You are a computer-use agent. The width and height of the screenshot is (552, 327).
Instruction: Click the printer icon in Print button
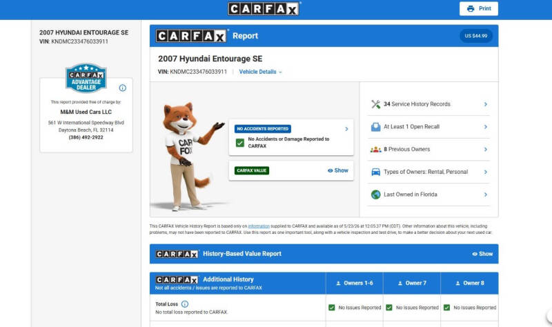coord(471,9)
